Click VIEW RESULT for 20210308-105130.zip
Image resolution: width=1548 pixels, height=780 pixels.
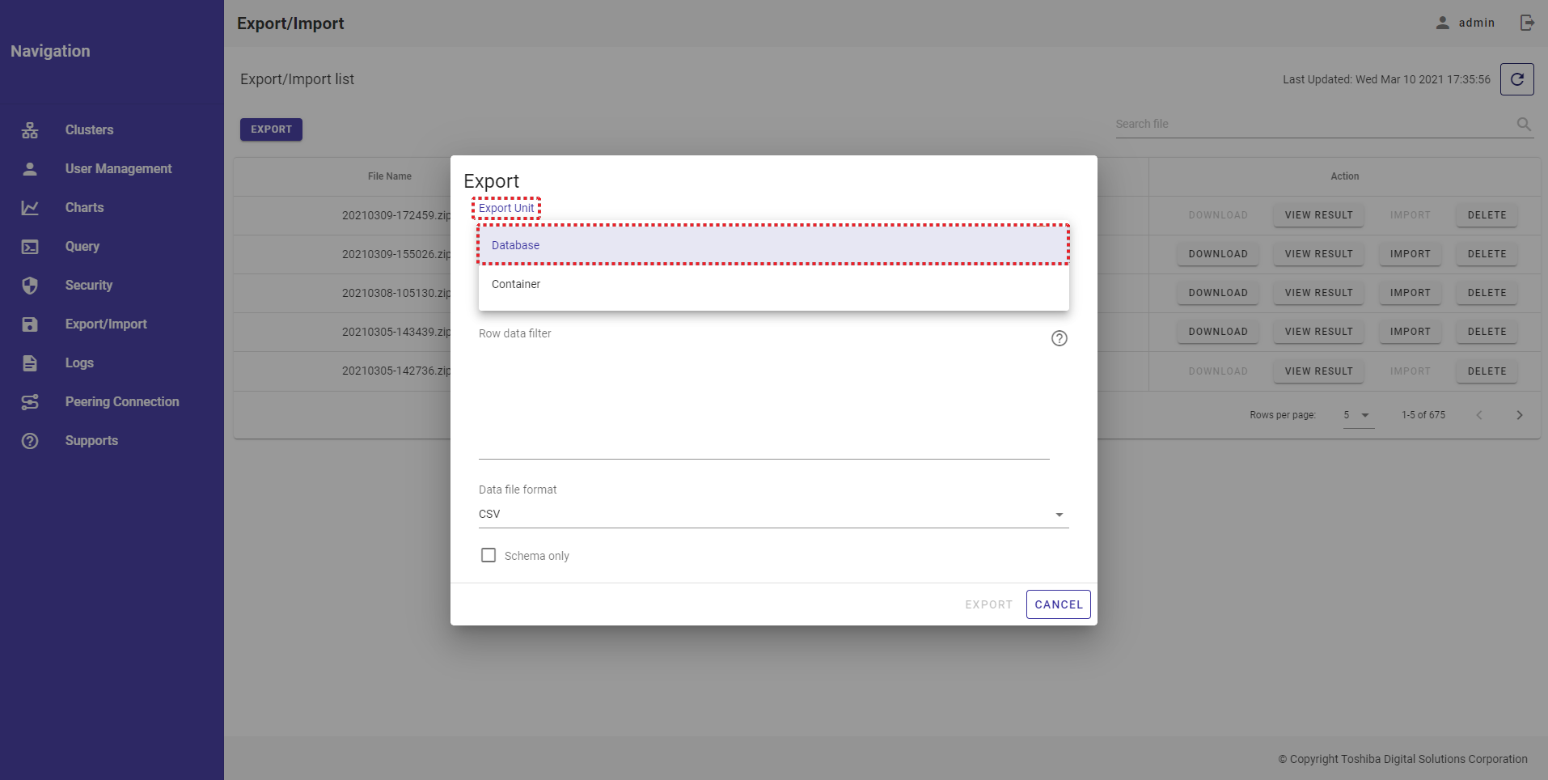click(x=1318, y=293)
